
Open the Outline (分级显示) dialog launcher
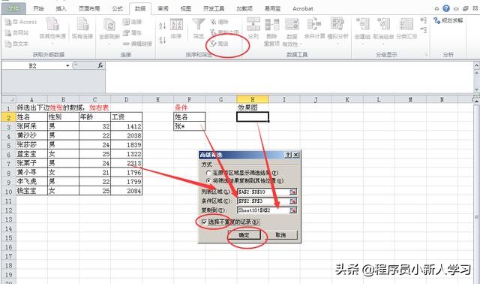[x=427, y=55]
